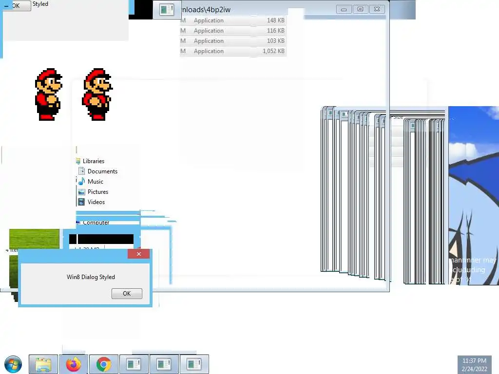Launch Firefox from the taskbar
The image size is (499, 374).
[x=74, y=364]
